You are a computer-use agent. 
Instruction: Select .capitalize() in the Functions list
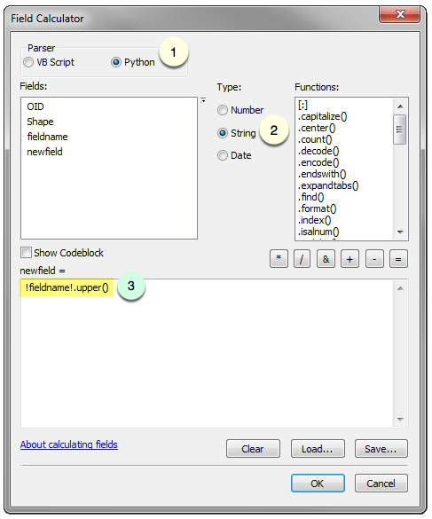coord(322,116)
